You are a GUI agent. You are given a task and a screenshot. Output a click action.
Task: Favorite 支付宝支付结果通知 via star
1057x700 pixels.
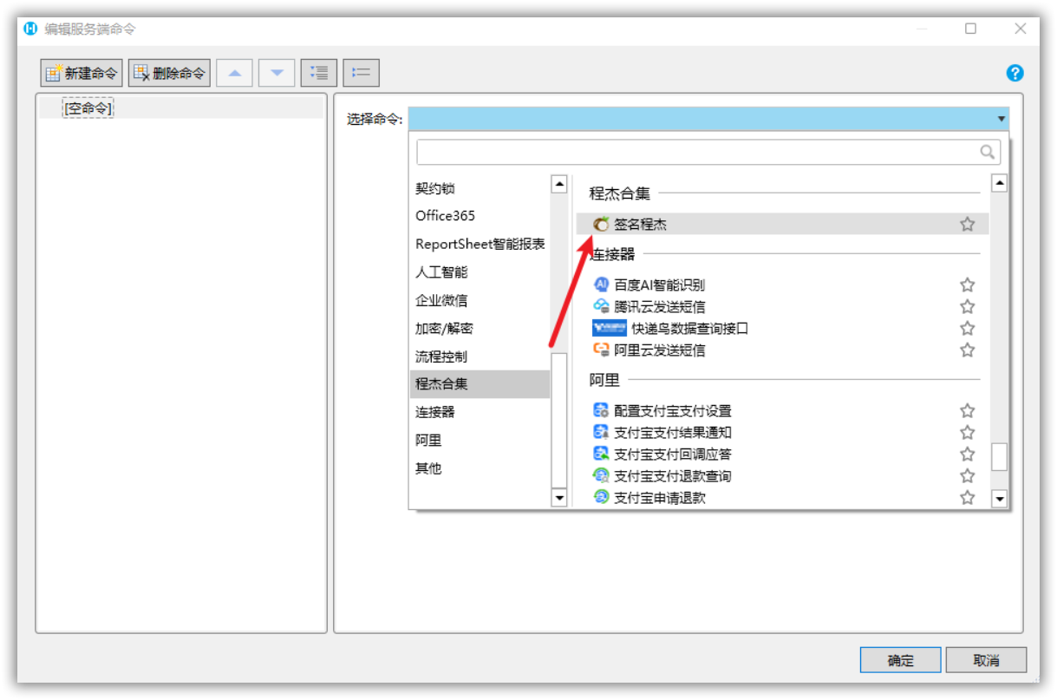click(x=968, y=432)
